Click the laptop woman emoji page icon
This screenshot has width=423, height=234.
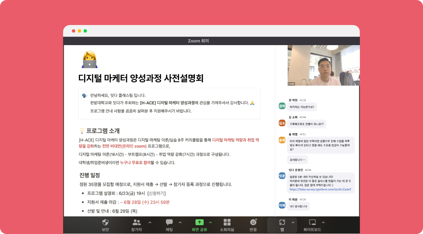[90, 59]
